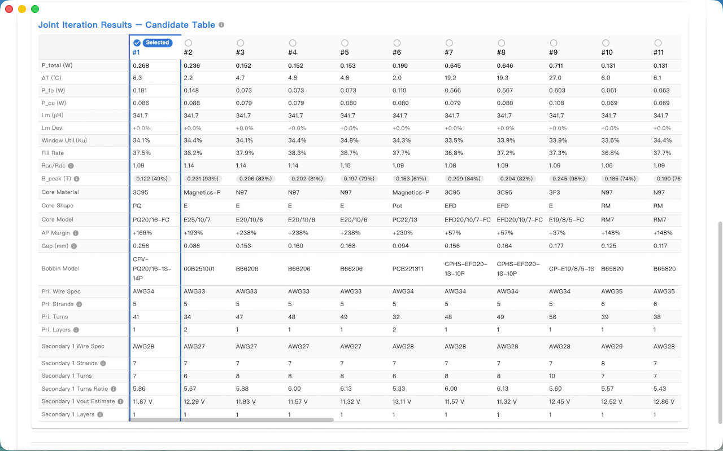
Task: Click Bobbin Model cell CPV-PQ20/16-1S-14P
Action: pos(152,269)
